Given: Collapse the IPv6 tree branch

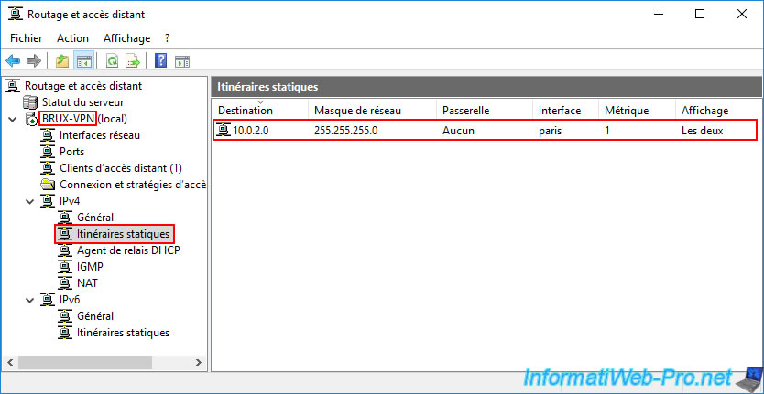Looking at the screenshot, I should tap(28, 300).
